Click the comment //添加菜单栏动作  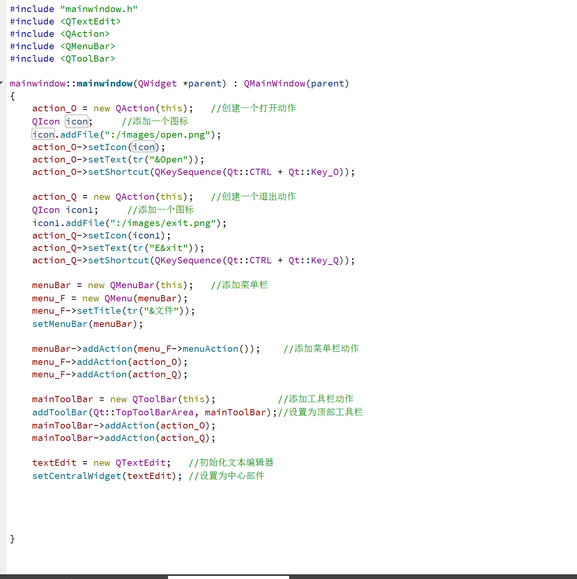[x=321, y=349]
